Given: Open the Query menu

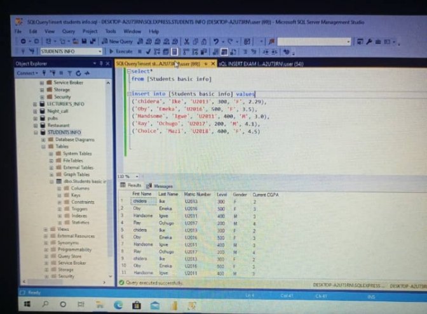Looking at the screenshot, I should [69, 31].
